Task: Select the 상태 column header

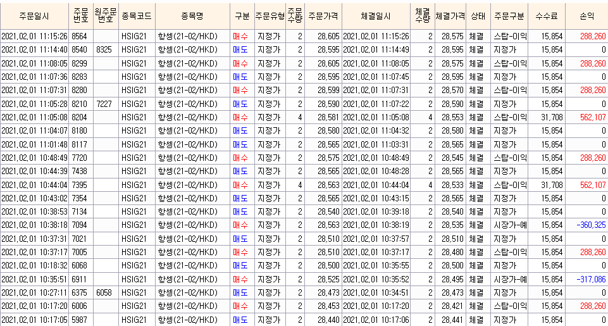Action: 478,15
